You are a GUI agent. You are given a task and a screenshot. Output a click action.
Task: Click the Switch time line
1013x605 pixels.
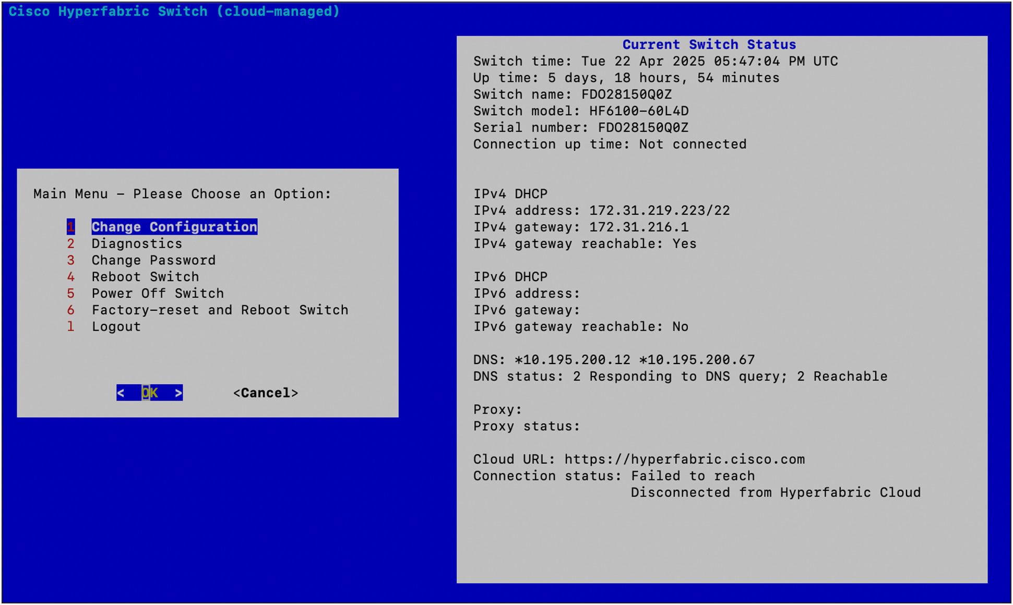656,61
